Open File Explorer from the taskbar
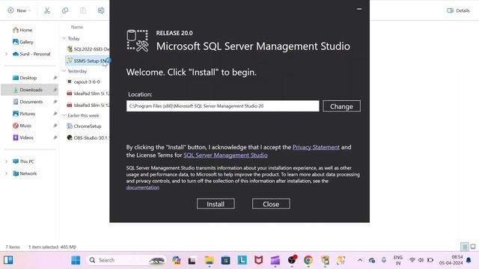 [x=210, y=260]
